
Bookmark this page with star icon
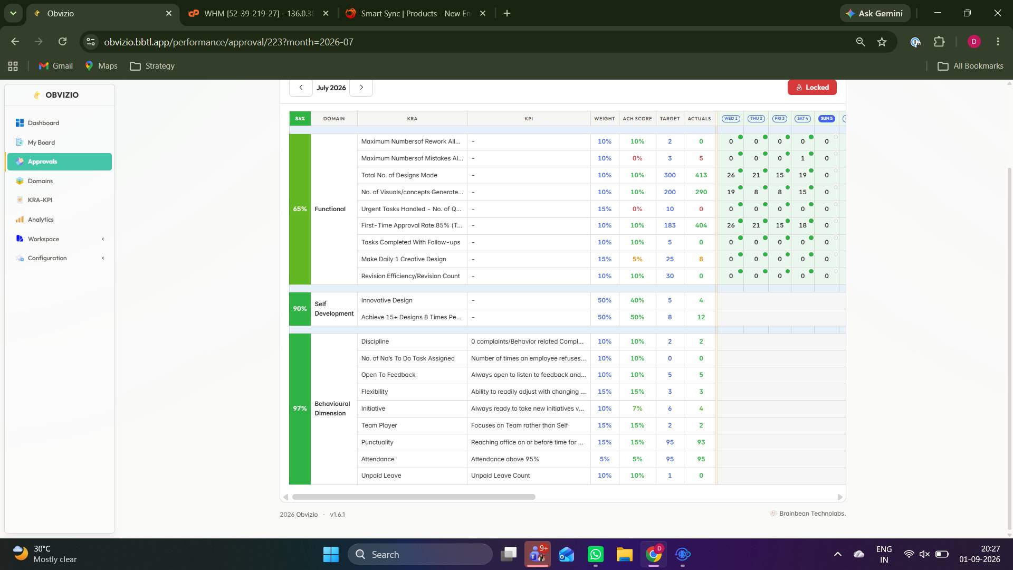[882, 42]
